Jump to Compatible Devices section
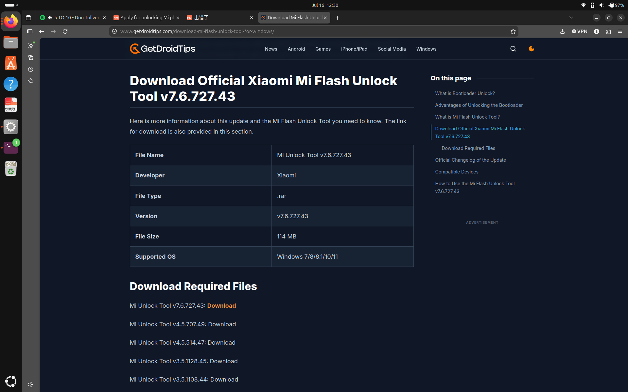 click(x=457, y=172)
